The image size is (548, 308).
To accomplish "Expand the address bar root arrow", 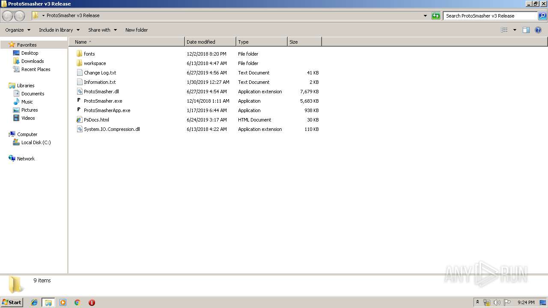I will (x=43, y=15).
